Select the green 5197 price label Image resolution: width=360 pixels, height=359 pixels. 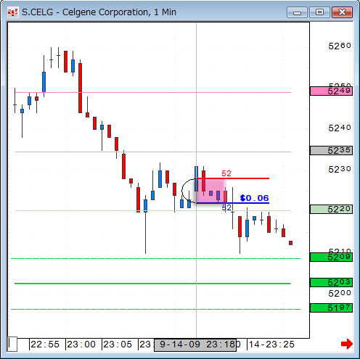(x=331, y=308)
